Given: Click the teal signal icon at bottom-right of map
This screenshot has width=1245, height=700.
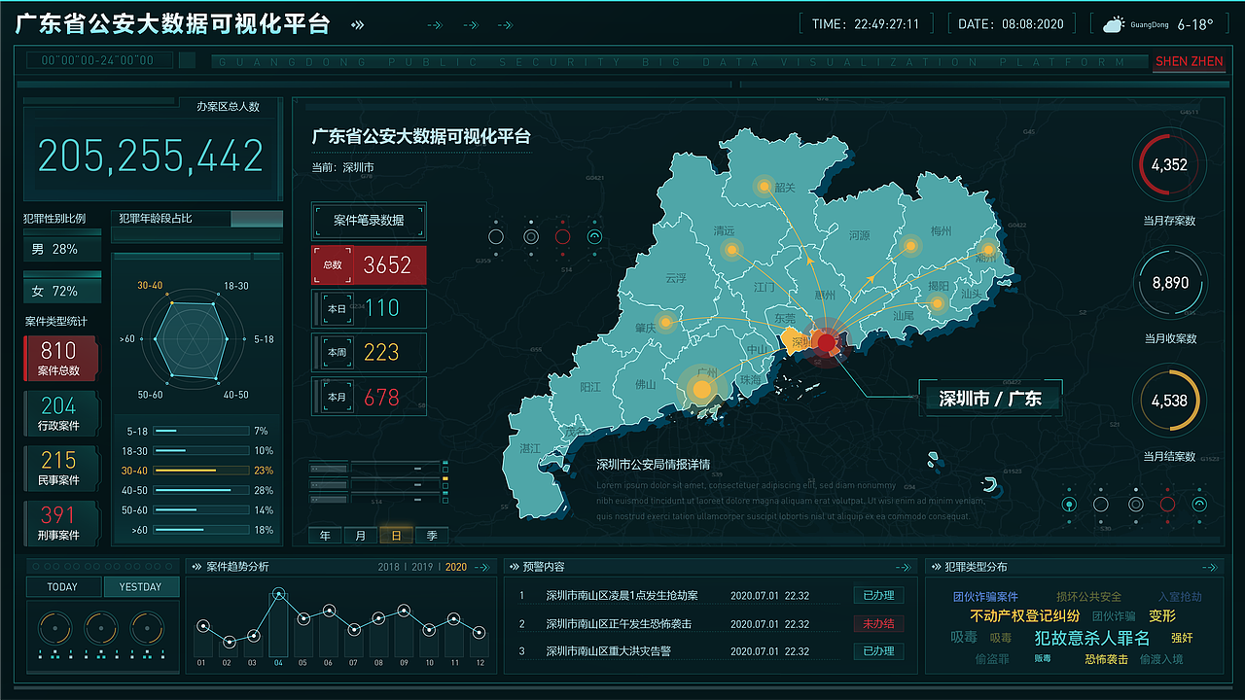Looking at the screenshot, I should (1199, 504).
